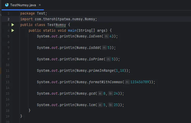Click the package Test declaration
The width and height of the screenshot is (191, 123).
point(34,14)
